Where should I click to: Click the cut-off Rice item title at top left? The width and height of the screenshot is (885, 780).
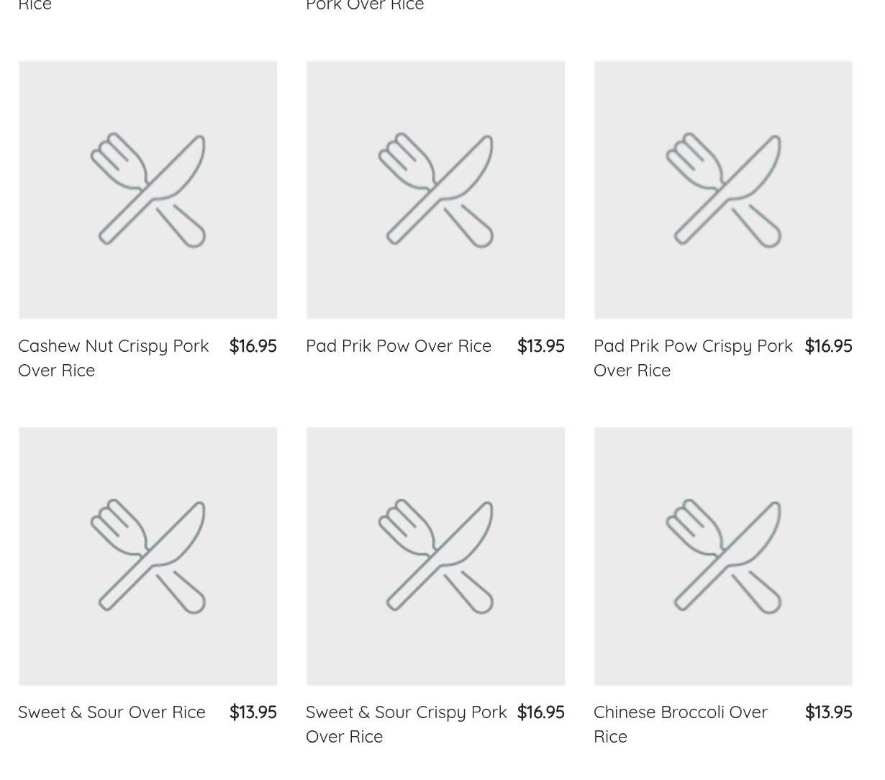(35, 6)
